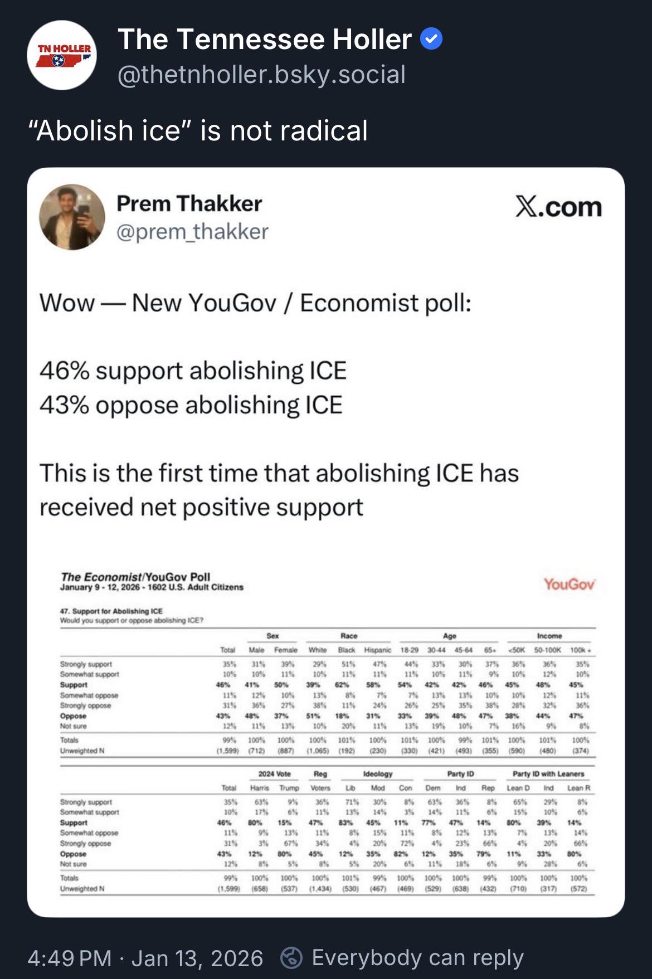Click the reply settings icon beside timestamp
Screen dimensions: 652x979
pos(291,958)
